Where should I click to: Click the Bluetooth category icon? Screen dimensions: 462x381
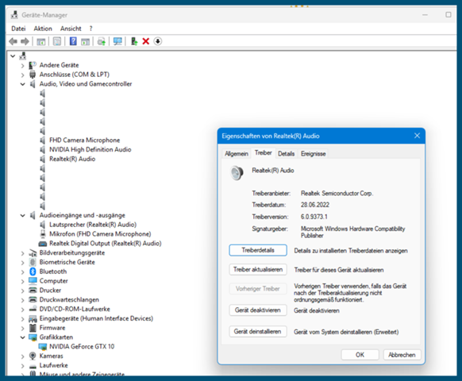(x=33, y=271)
